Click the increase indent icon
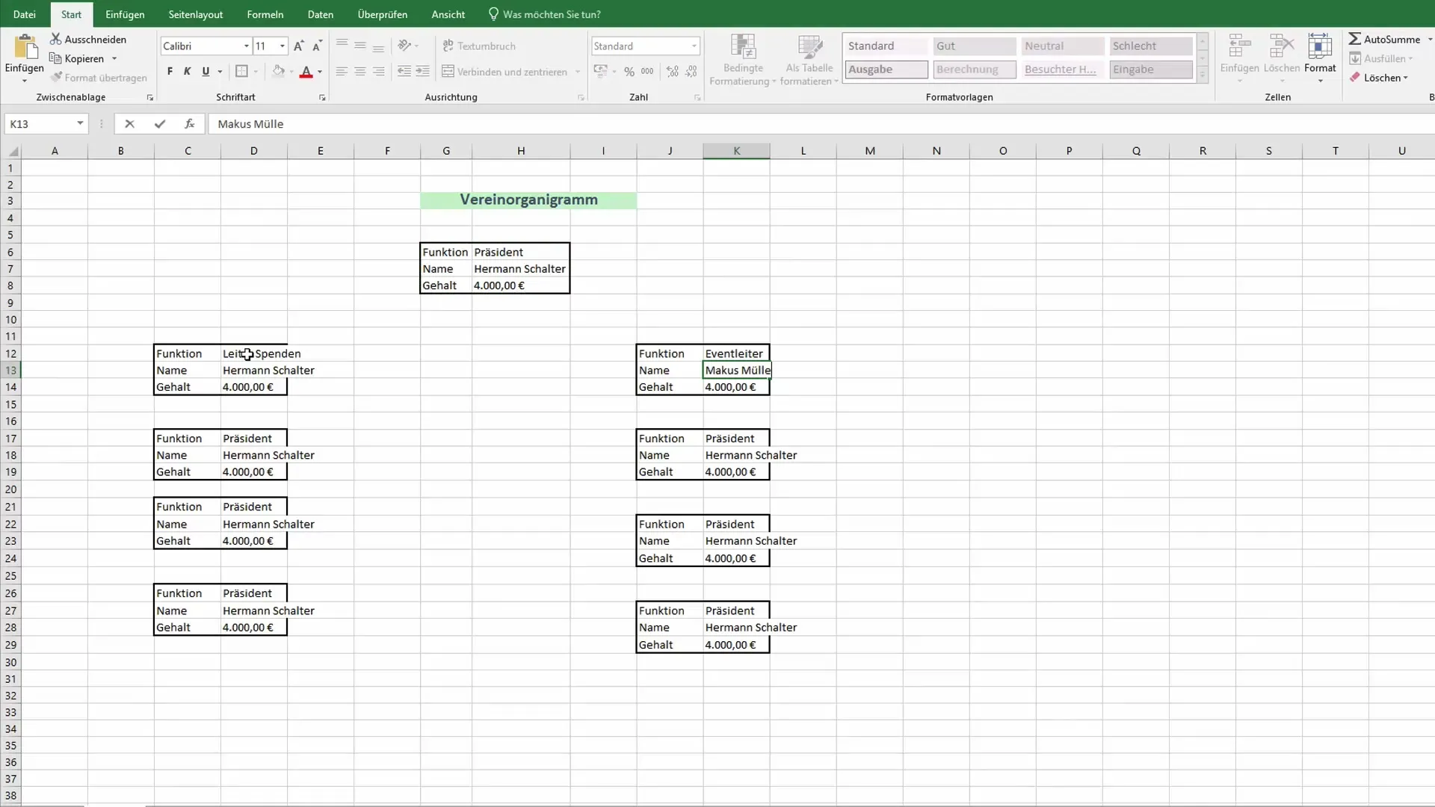Viewport: 1435px width, 807px height. coord(422,72)
